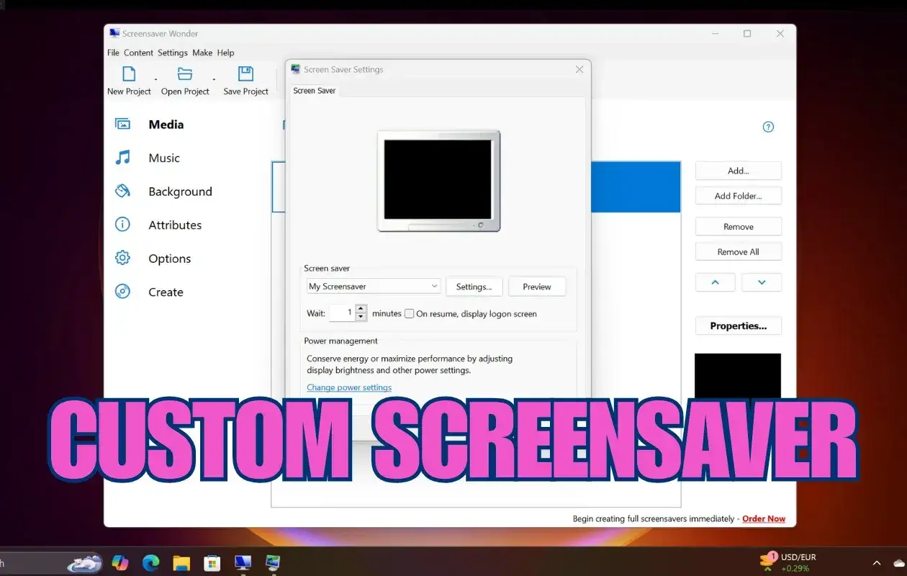Image resolution: width=907 pixels, height=576 pixels.
Task: Open help via the question mark icon
Action: [x=768, y=127]
